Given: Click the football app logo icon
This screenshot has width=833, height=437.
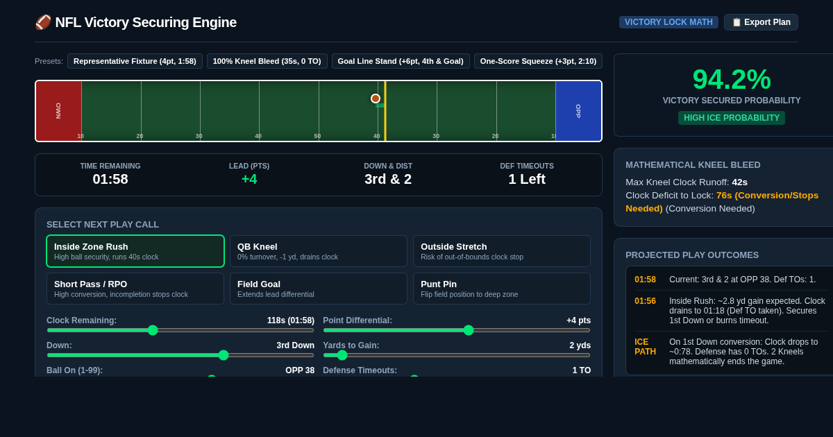Looking at the screenshot, I should pos(43,22).
